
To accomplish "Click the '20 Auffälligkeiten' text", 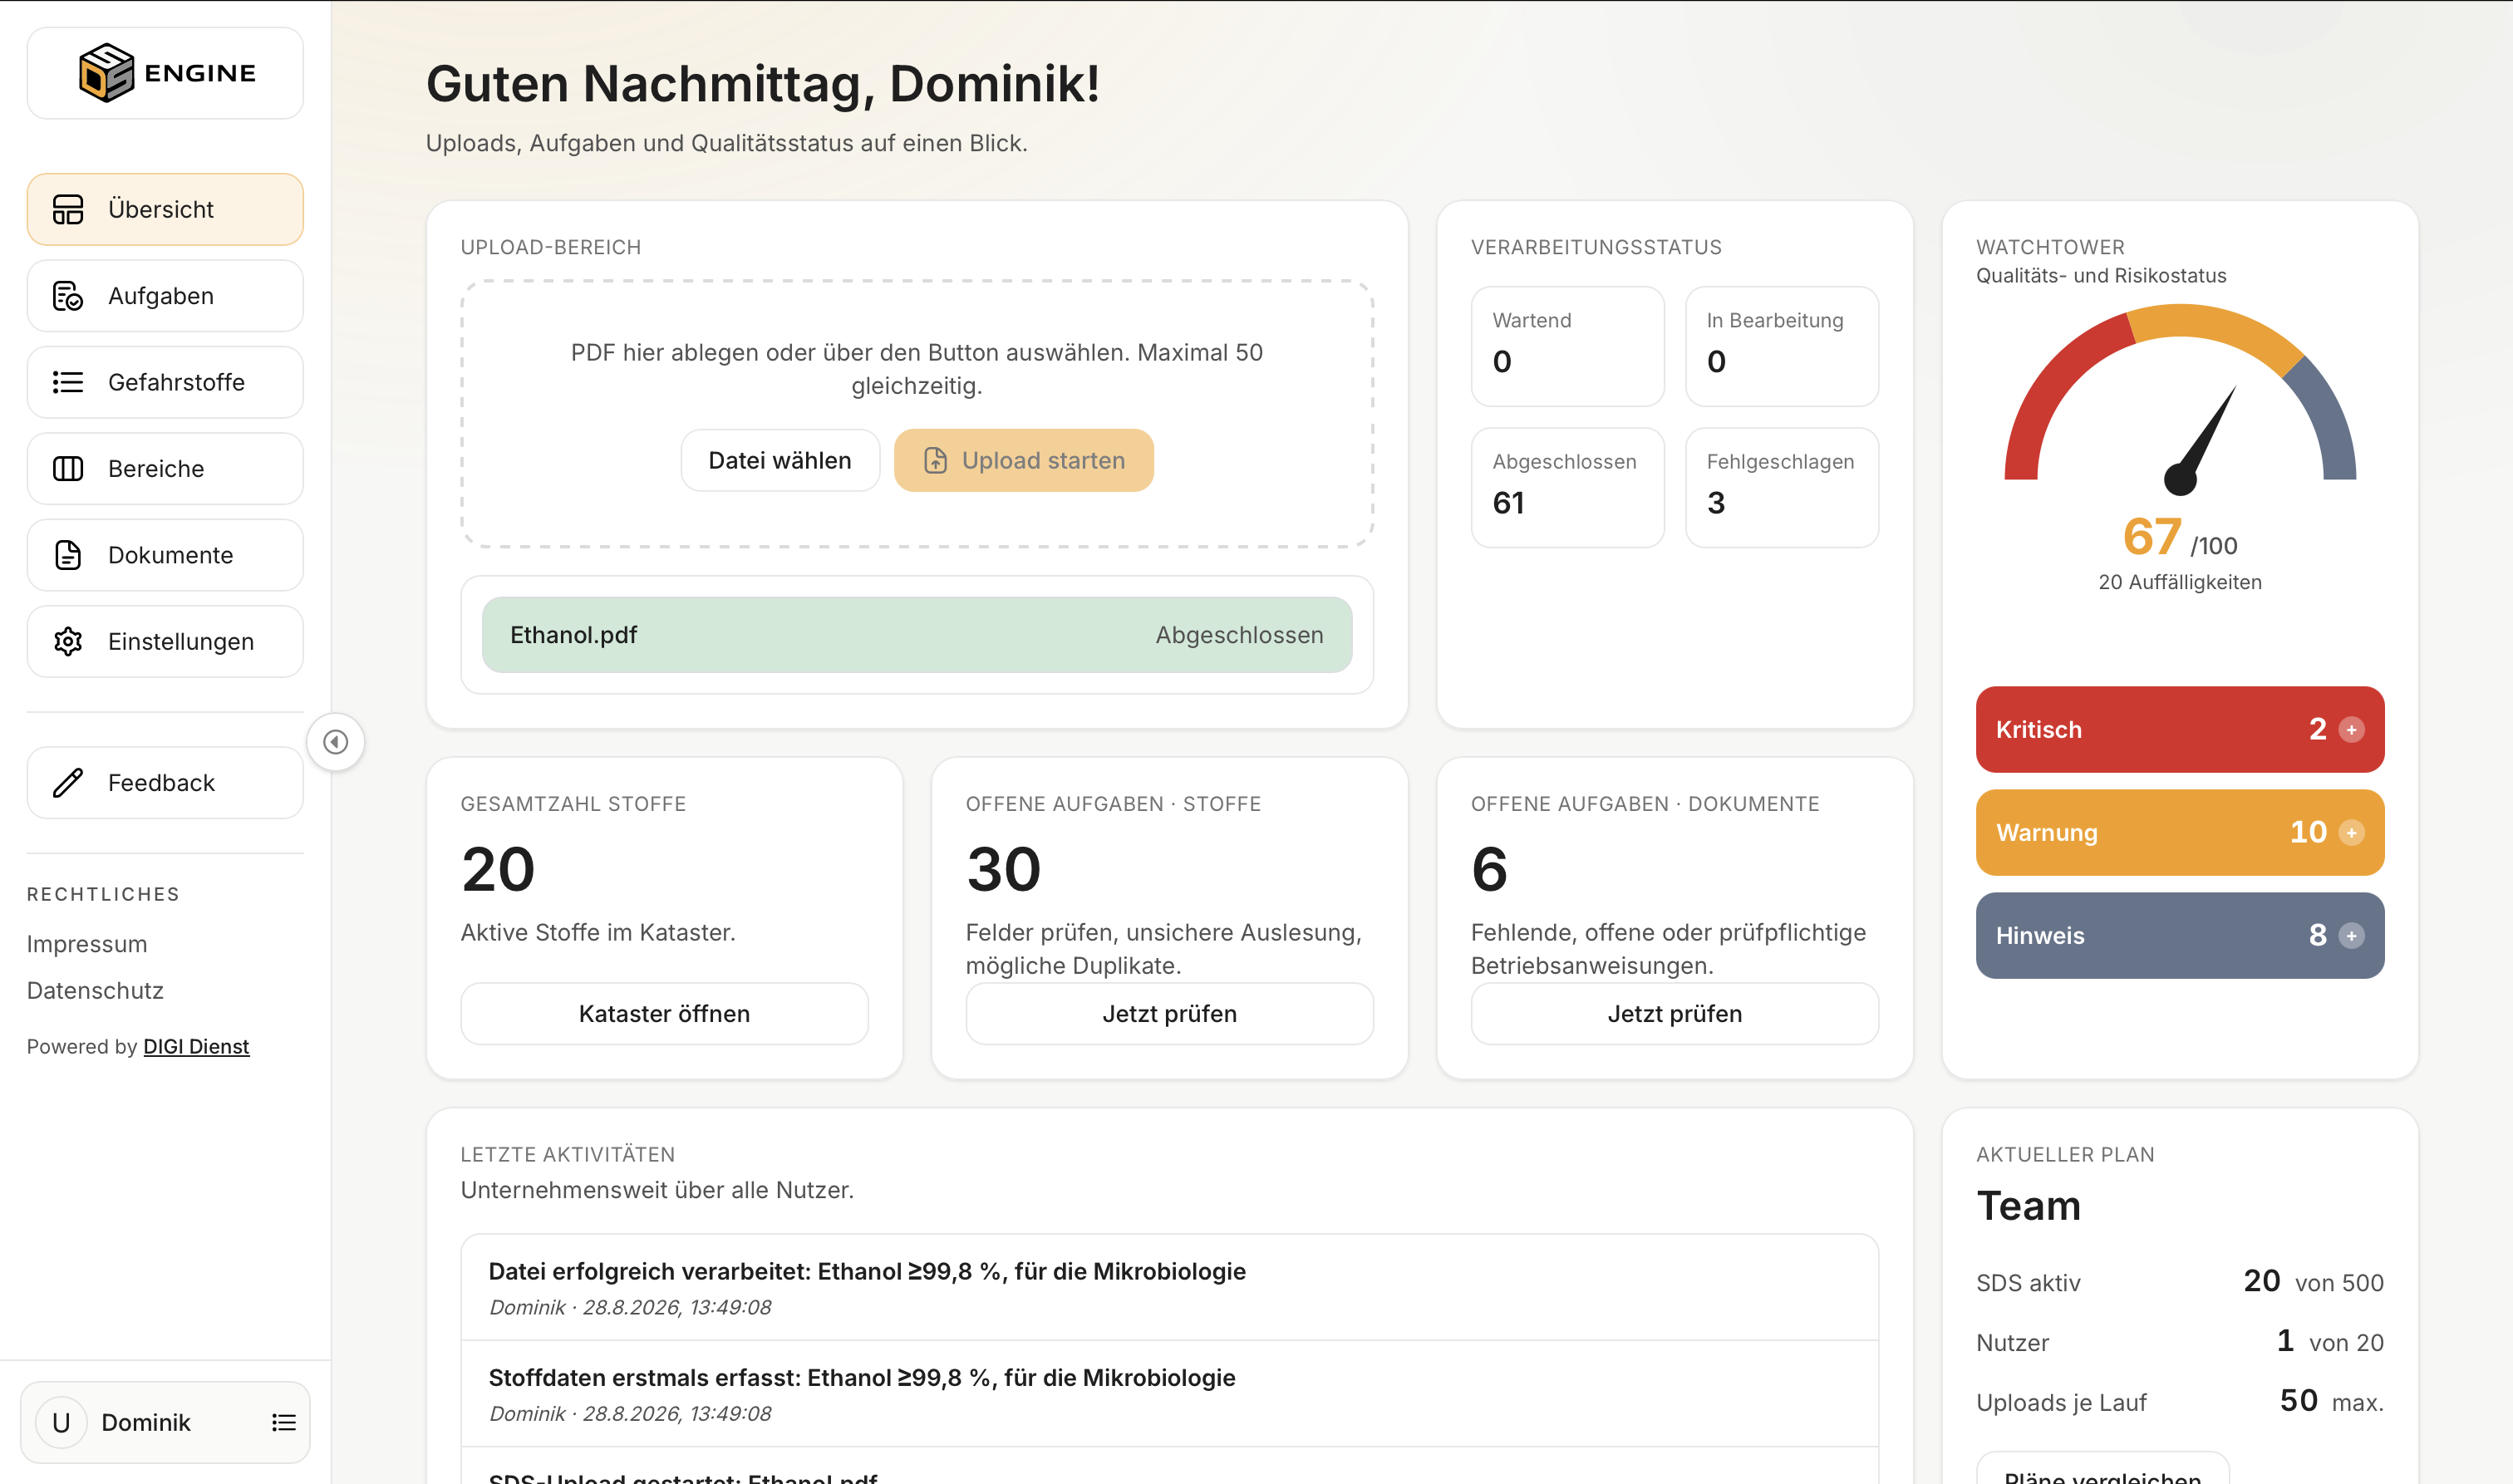I will [2180, 582].
